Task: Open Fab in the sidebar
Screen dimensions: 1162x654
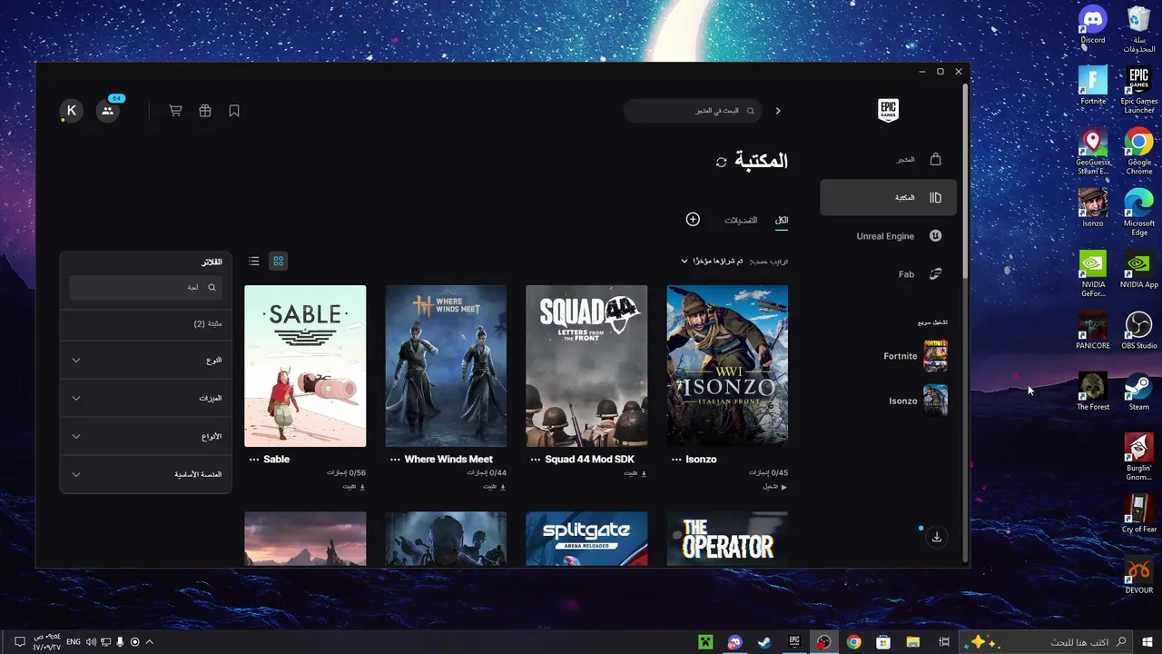Action: (x=888, y=274)
